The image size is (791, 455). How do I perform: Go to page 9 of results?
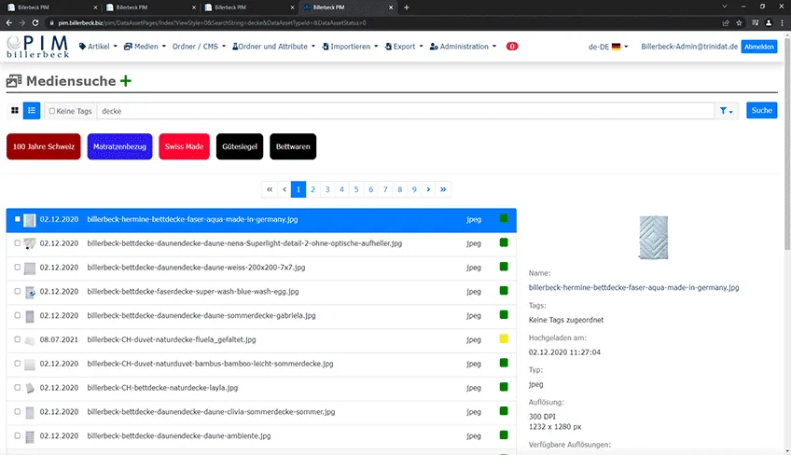(414, 189)
